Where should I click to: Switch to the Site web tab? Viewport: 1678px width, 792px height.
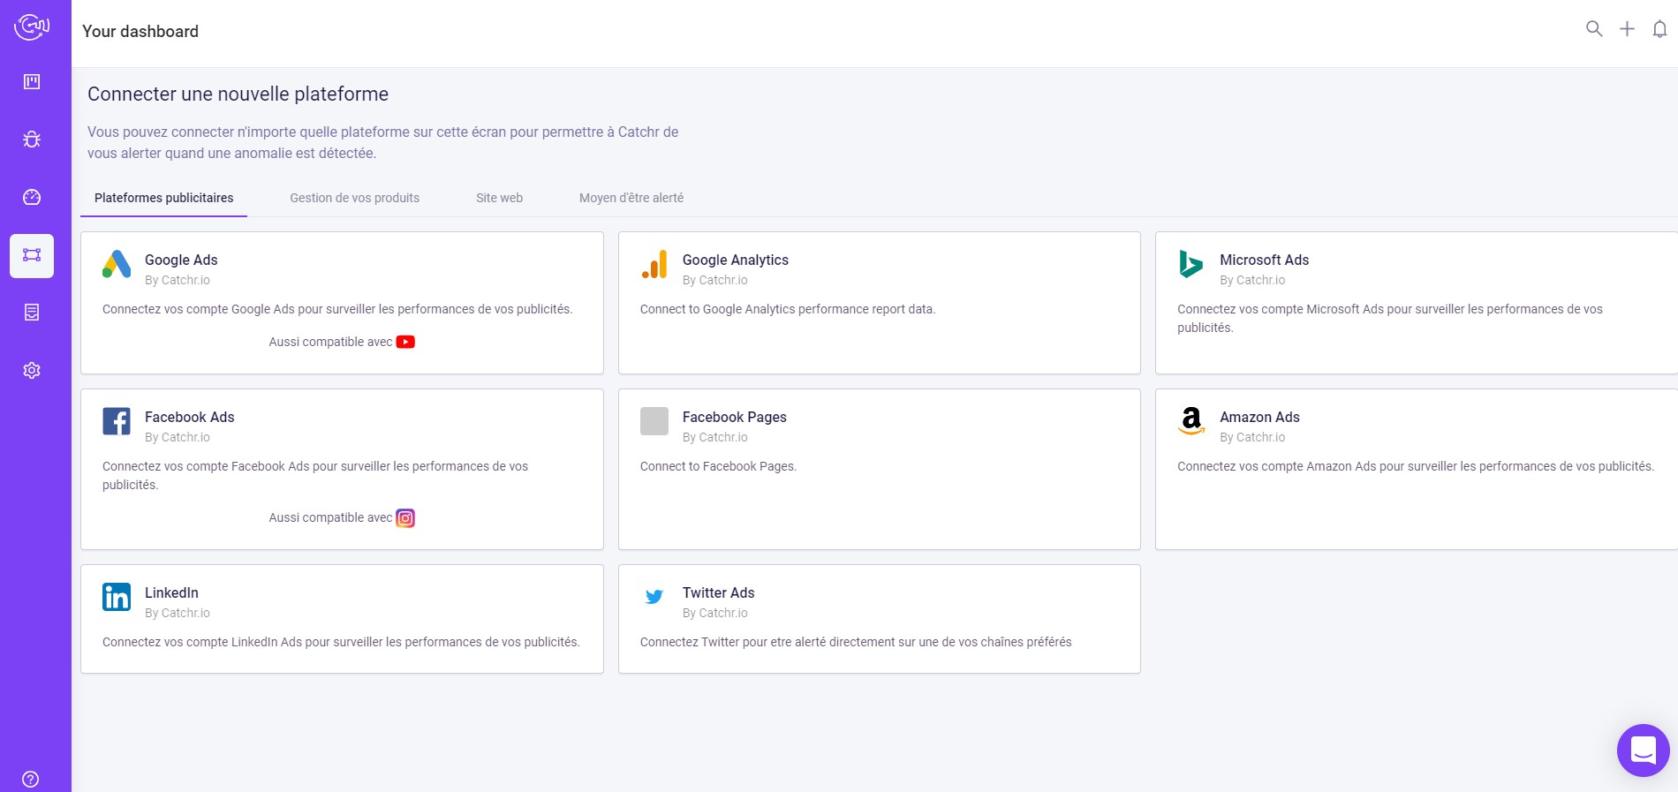(499, 198)
